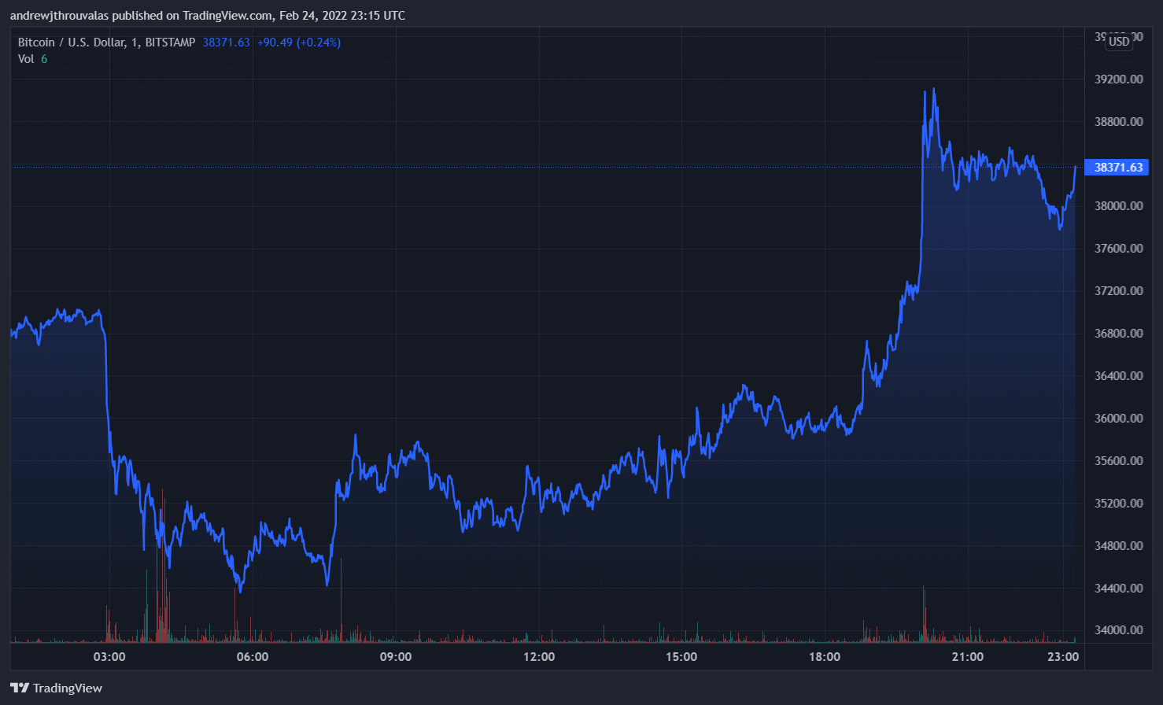Click the 06:00 time axis label
The height and width of the screenshot is (705, 1163).
tap(253, 656)
